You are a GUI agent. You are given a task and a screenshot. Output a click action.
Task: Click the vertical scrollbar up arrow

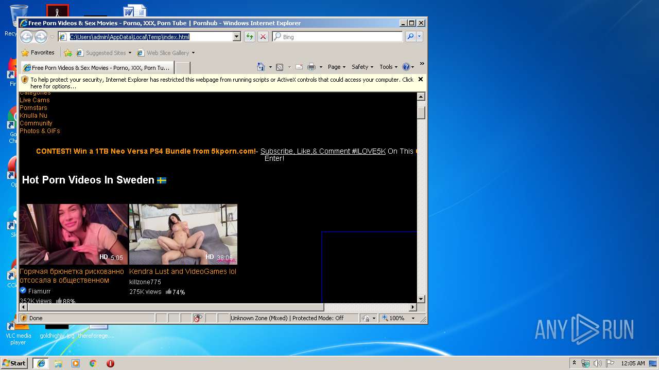point(421,97)
